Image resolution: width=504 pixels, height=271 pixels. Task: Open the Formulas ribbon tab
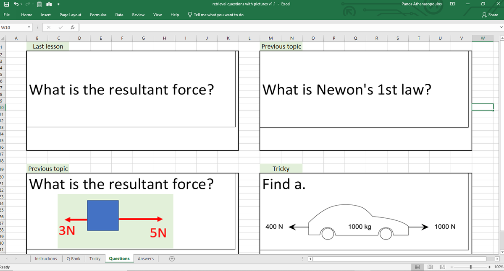(98, 15)
